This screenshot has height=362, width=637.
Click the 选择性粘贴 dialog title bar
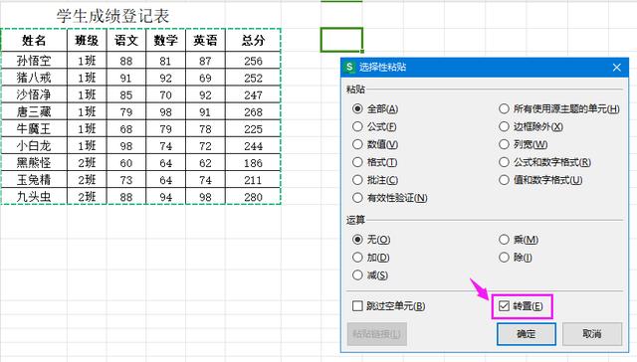click(x=485, y=67)
